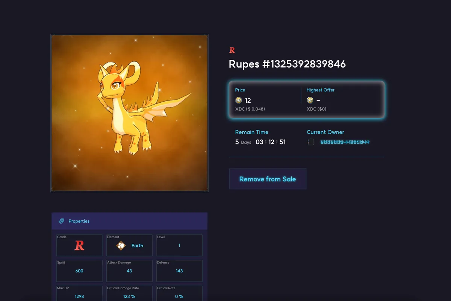Click the Properties tag icon
The image size is (451, 301).
61,221
